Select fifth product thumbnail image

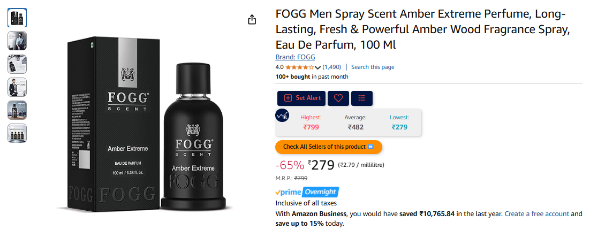point(17,110)
